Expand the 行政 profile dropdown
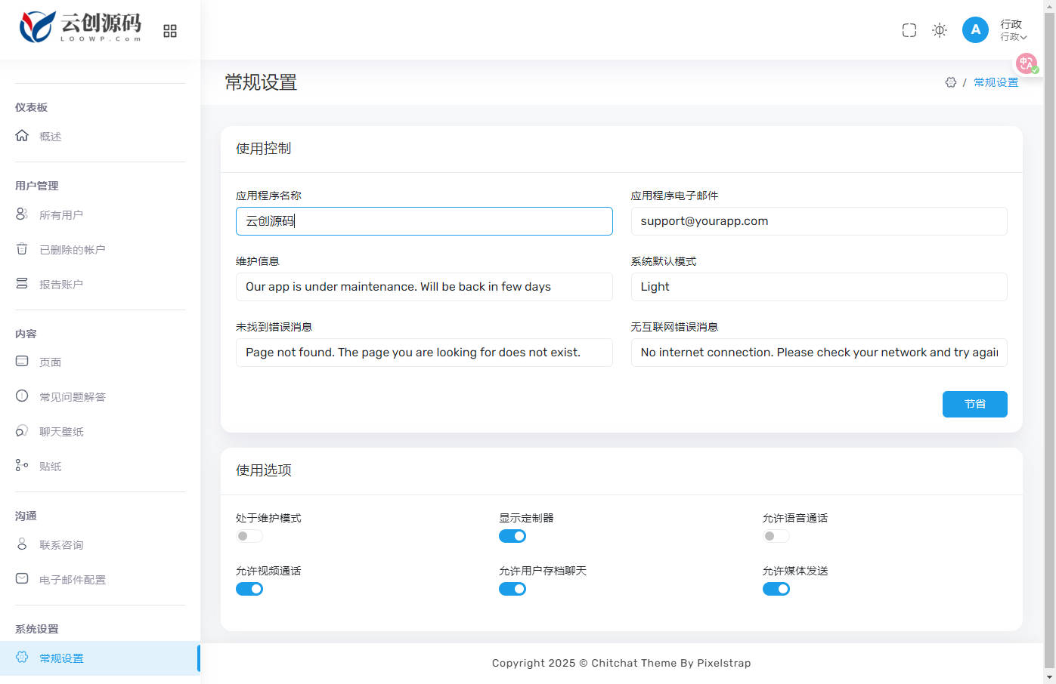 (1014, 30)
